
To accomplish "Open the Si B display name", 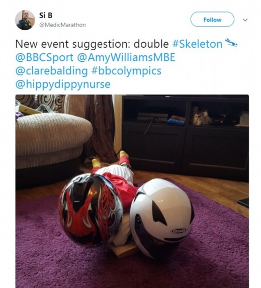I will [46, 16].
